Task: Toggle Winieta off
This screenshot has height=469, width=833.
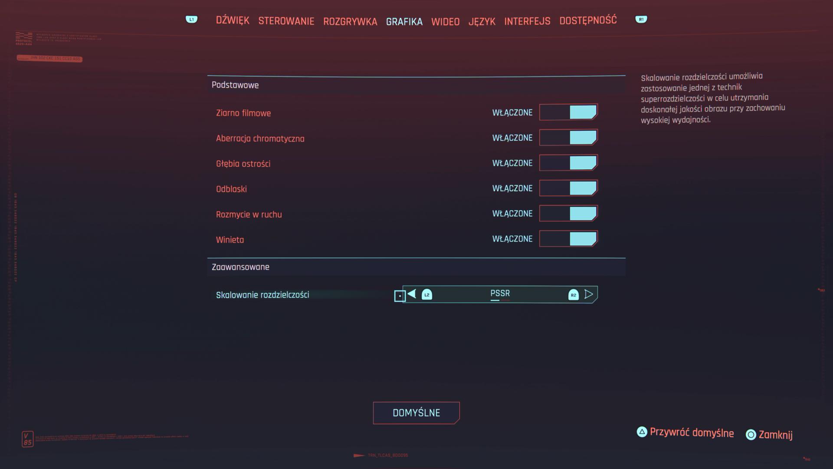Action: (568, 238)
